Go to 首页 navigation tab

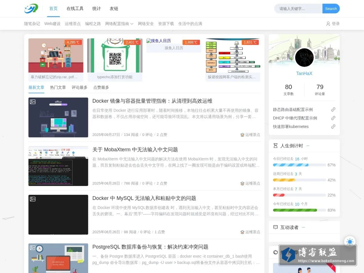[x=53, y=8]
